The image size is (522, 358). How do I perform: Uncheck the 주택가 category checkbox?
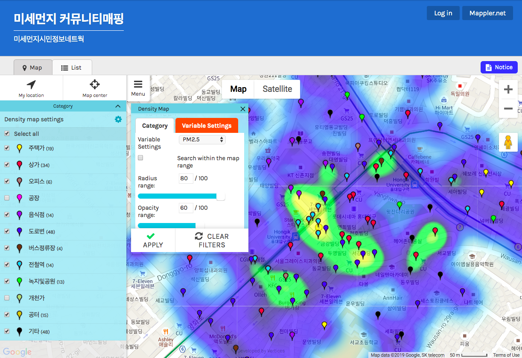(x=7, y=148)
